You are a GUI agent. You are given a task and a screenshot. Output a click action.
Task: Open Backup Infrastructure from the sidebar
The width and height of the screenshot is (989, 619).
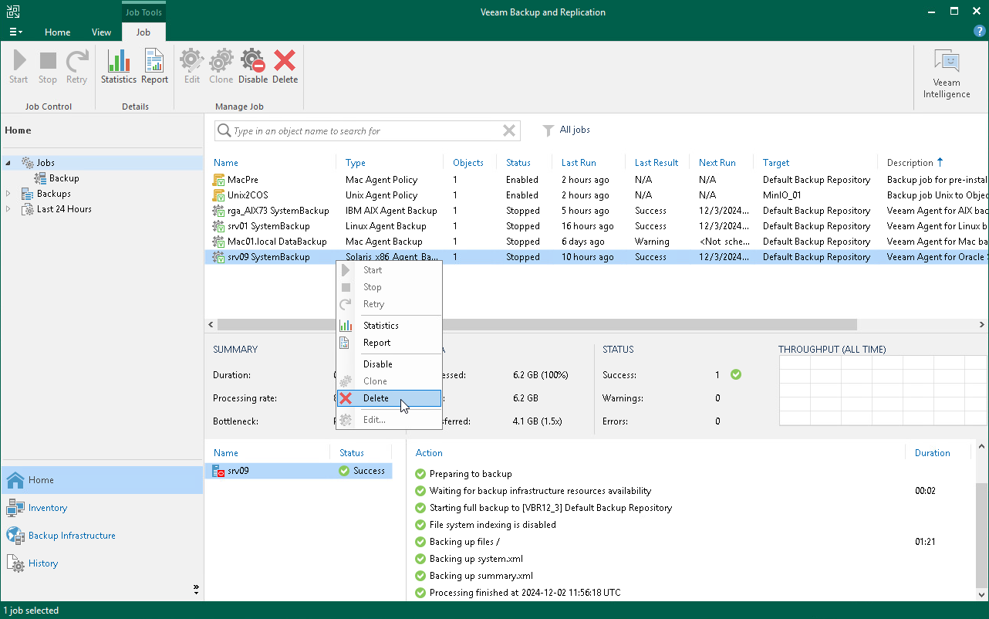point(69,535)
